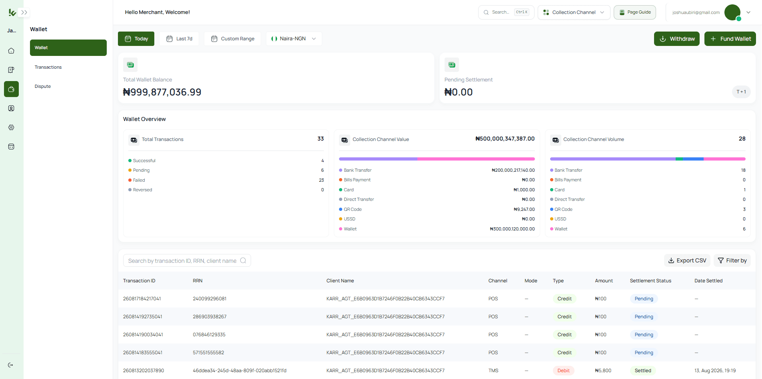Click the Transaction ID column header
The height and width of the screenshot is (379, 762).
tap(139, 281)
